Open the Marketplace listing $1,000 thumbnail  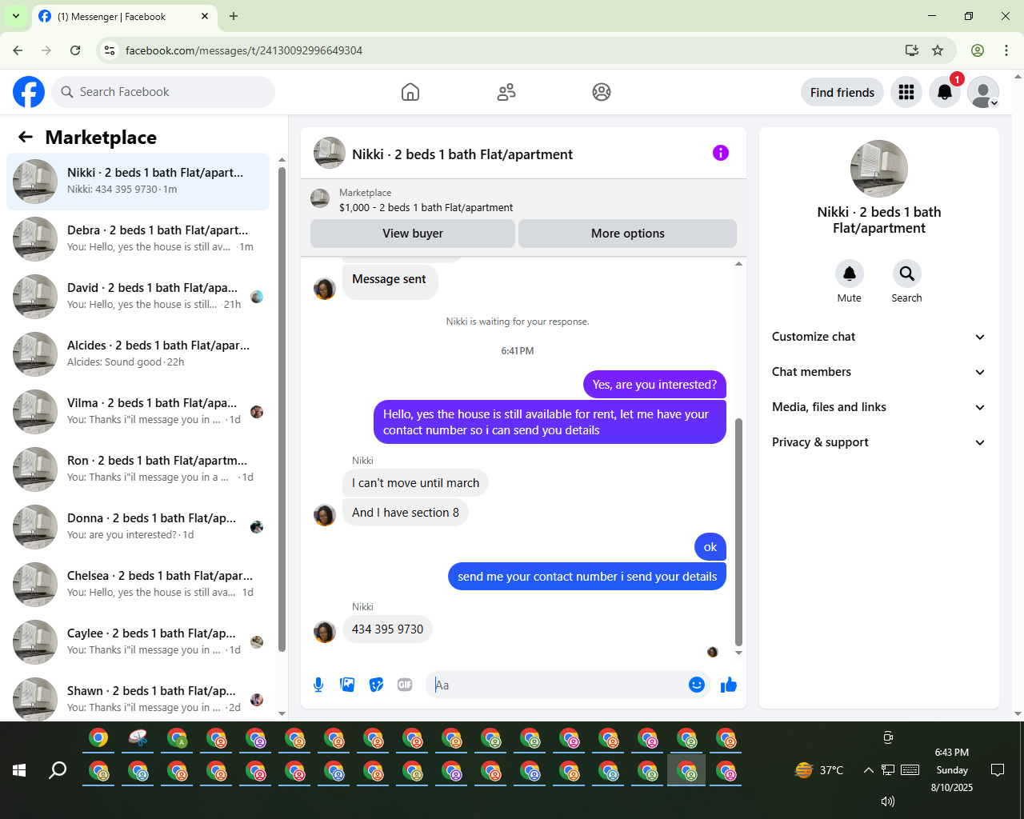320,199
